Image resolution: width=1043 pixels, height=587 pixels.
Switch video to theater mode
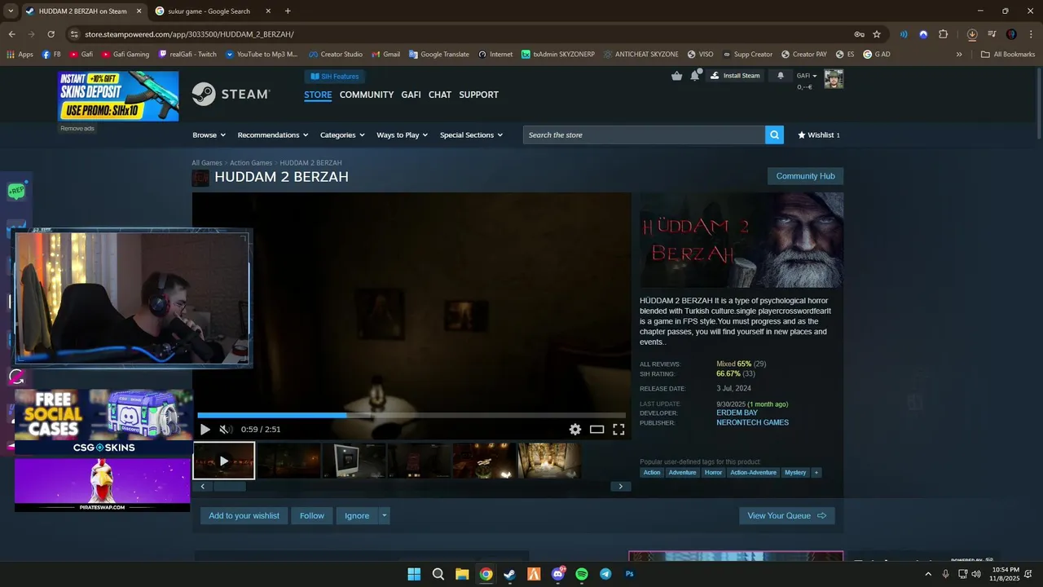click(597, 430)
